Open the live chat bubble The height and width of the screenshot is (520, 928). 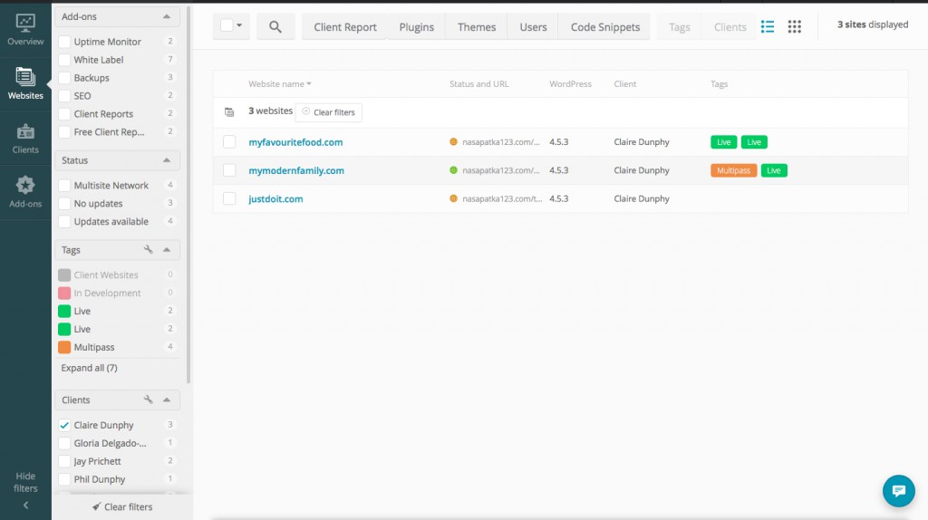coord(898,490)
